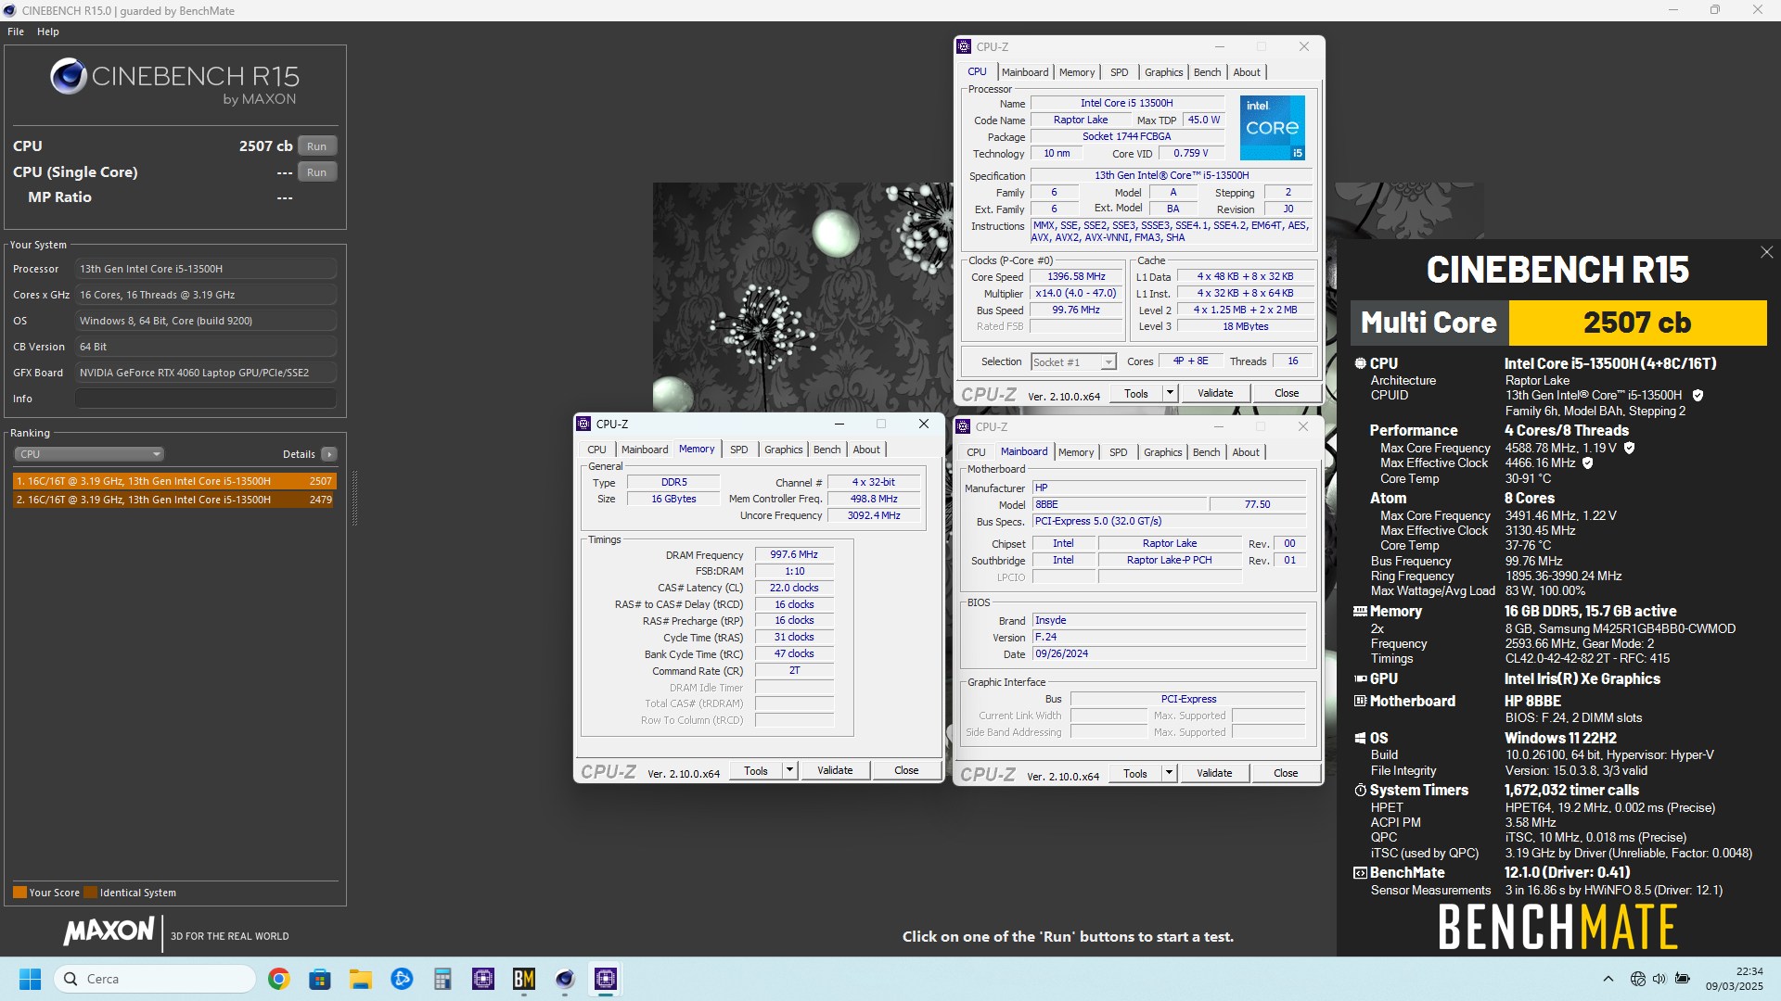Click the CPU-Z icon in Mainboard window title bar
Image resolution: width=1781 pixels, height=1001 pixels.
[963, 426]
